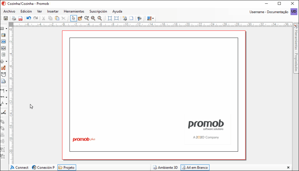The width and height of the screenshot is (299, 171).
Task: Click the fit page width icon
Action: [116, 18]
